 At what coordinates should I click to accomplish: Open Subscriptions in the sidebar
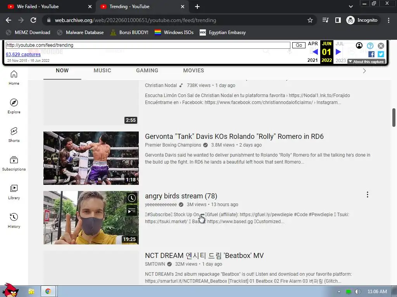[x=14, y=164]
